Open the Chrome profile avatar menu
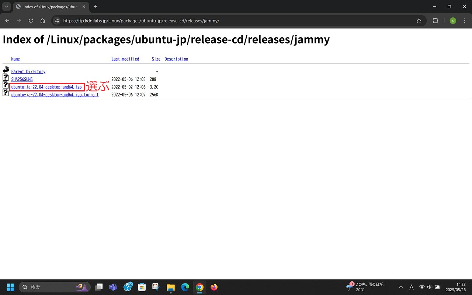Screen dimensions: 472x295 pyautogui.click(x=453, y=21)
